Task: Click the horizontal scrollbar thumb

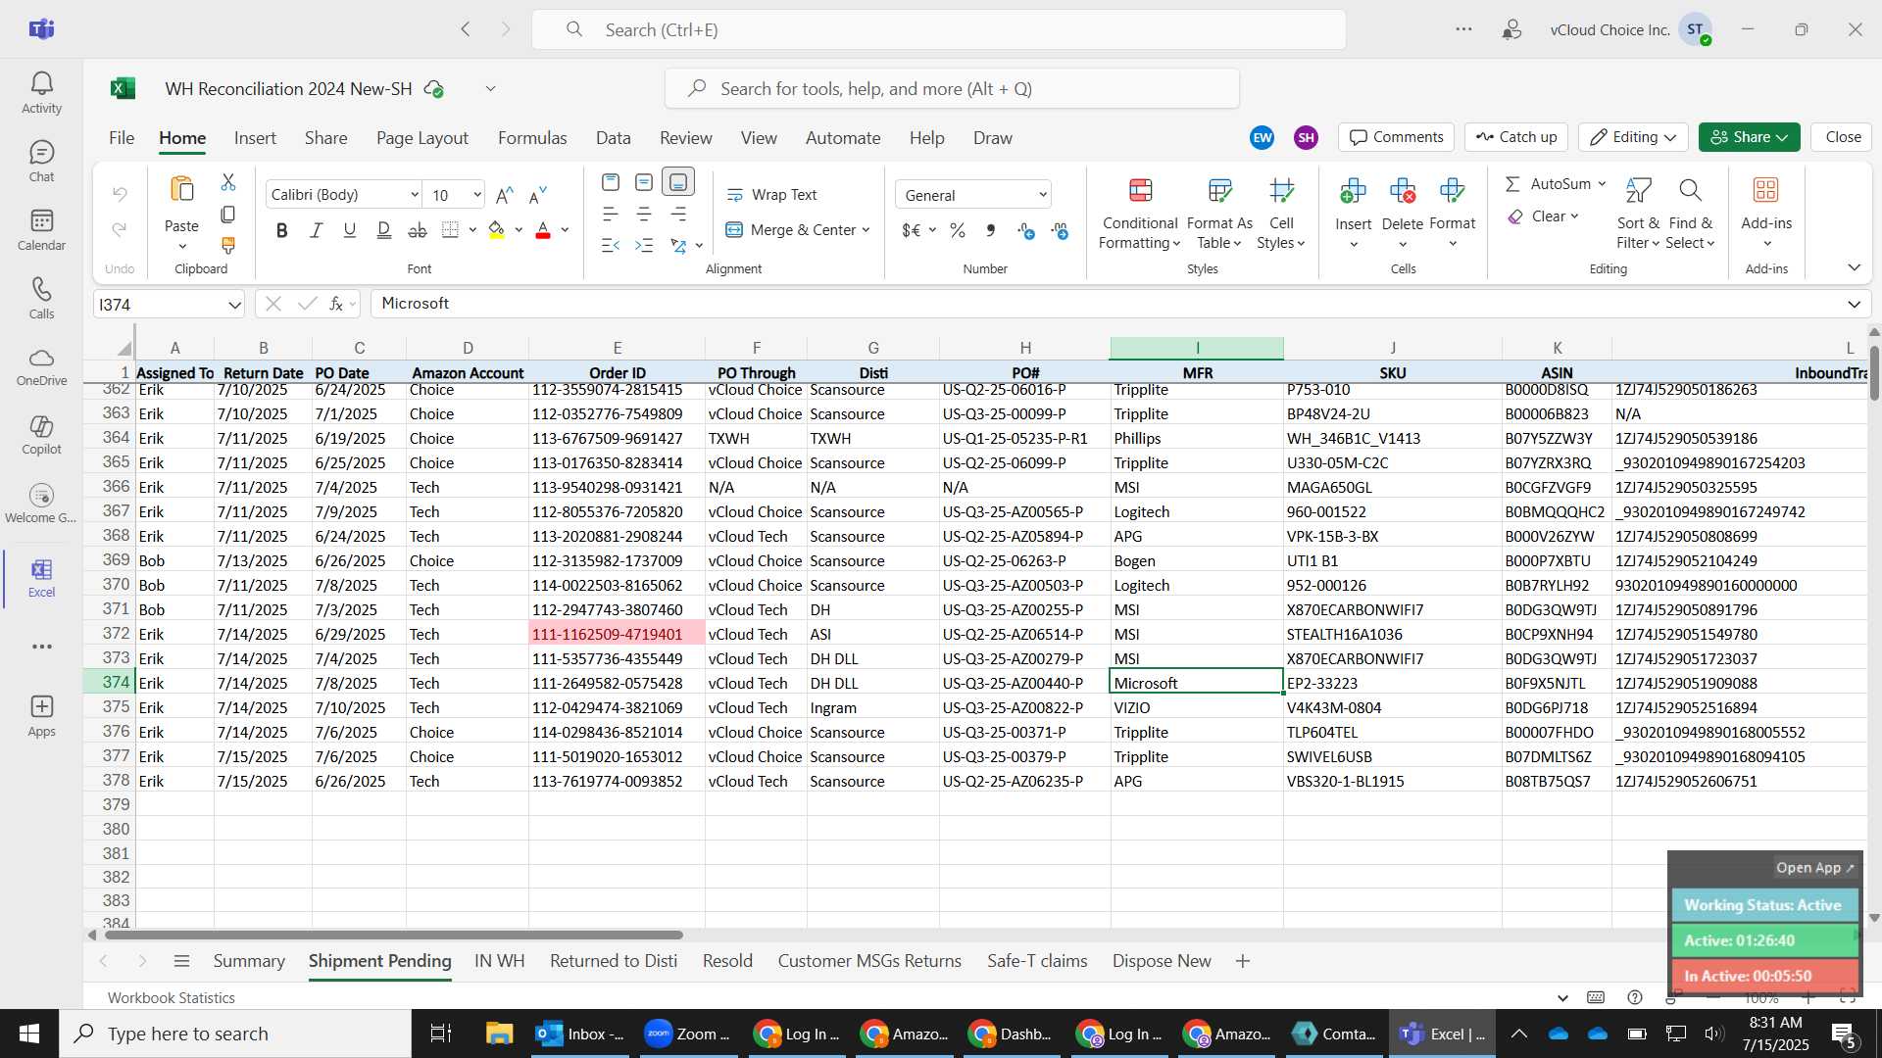Action: [x=394, y=936]
